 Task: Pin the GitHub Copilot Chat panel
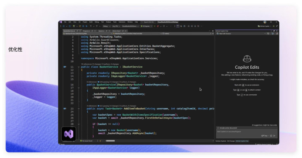274,31
